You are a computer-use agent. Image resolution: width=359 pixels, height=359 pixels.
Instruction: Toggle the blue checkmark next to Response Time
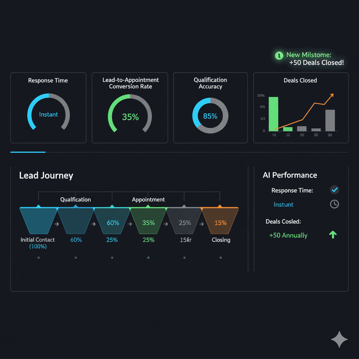click(334, 190)
